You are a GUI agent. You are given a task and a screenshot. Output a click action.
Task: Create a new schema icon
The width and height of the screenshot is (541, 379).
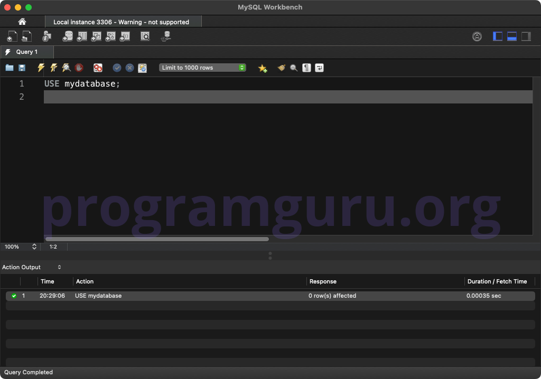tap(68, 36)
